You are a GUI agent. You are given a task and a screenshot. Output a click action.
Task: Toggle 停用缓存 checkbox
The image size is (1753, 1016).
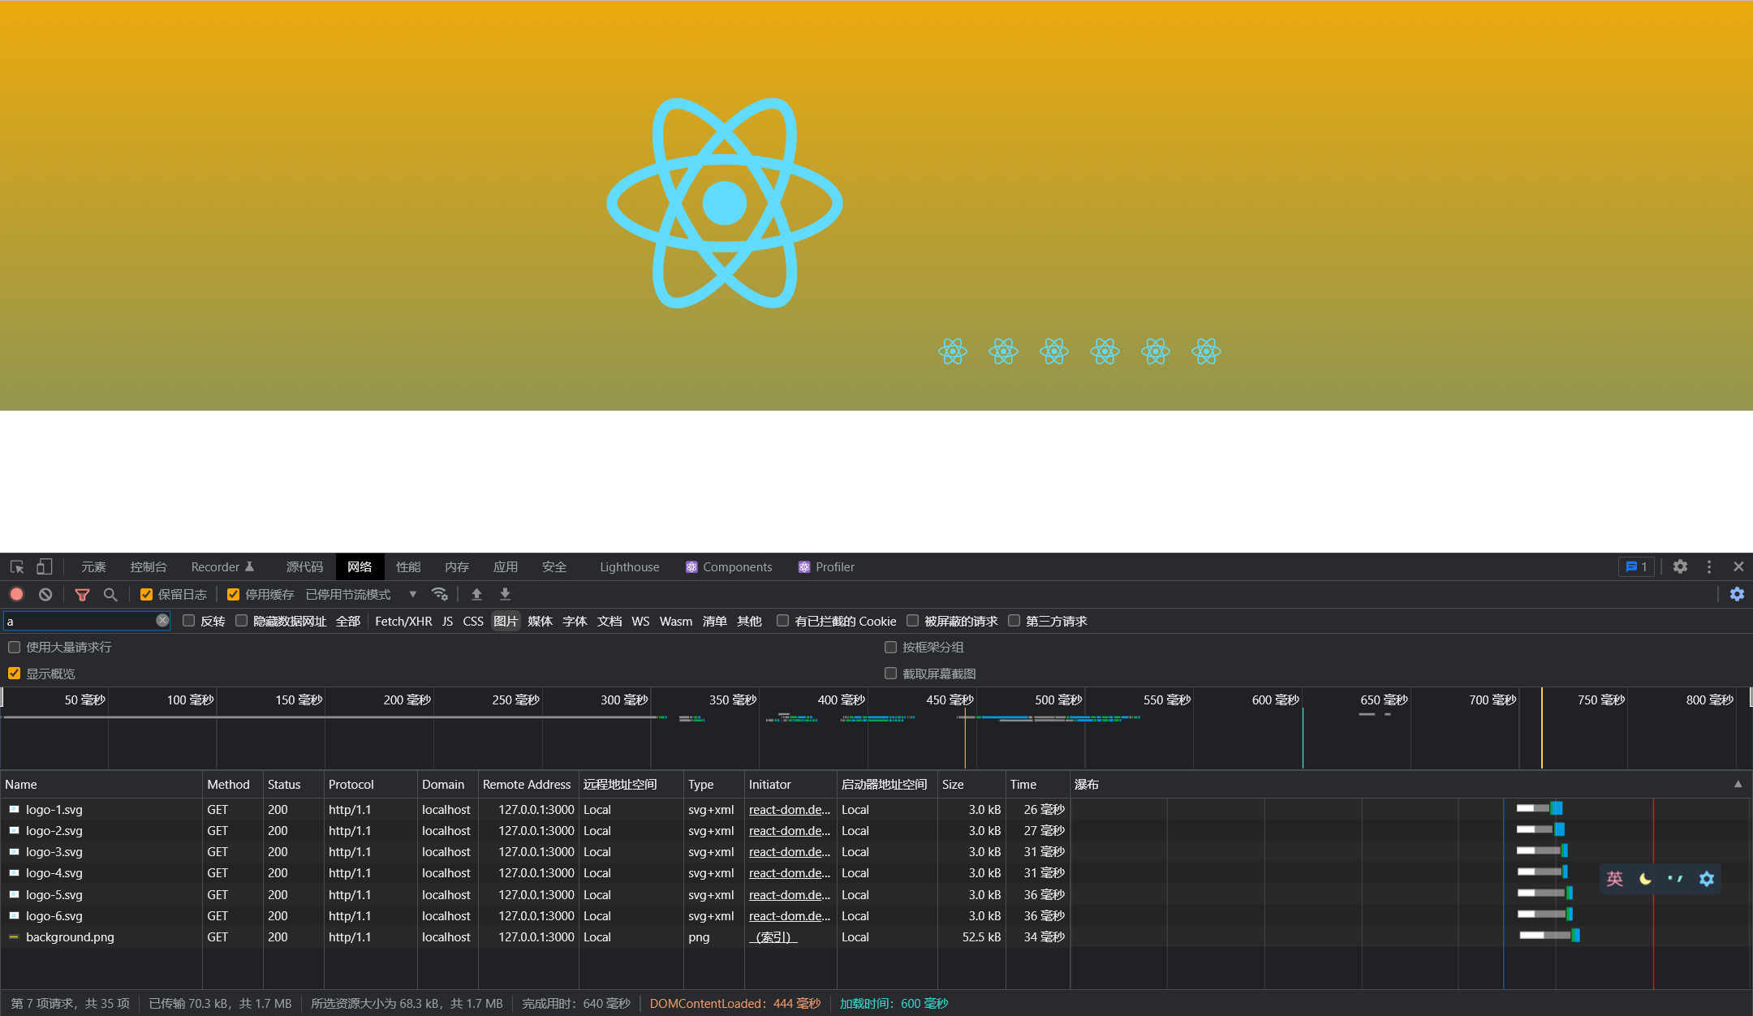pyautogui.click(x=233, y=594)
